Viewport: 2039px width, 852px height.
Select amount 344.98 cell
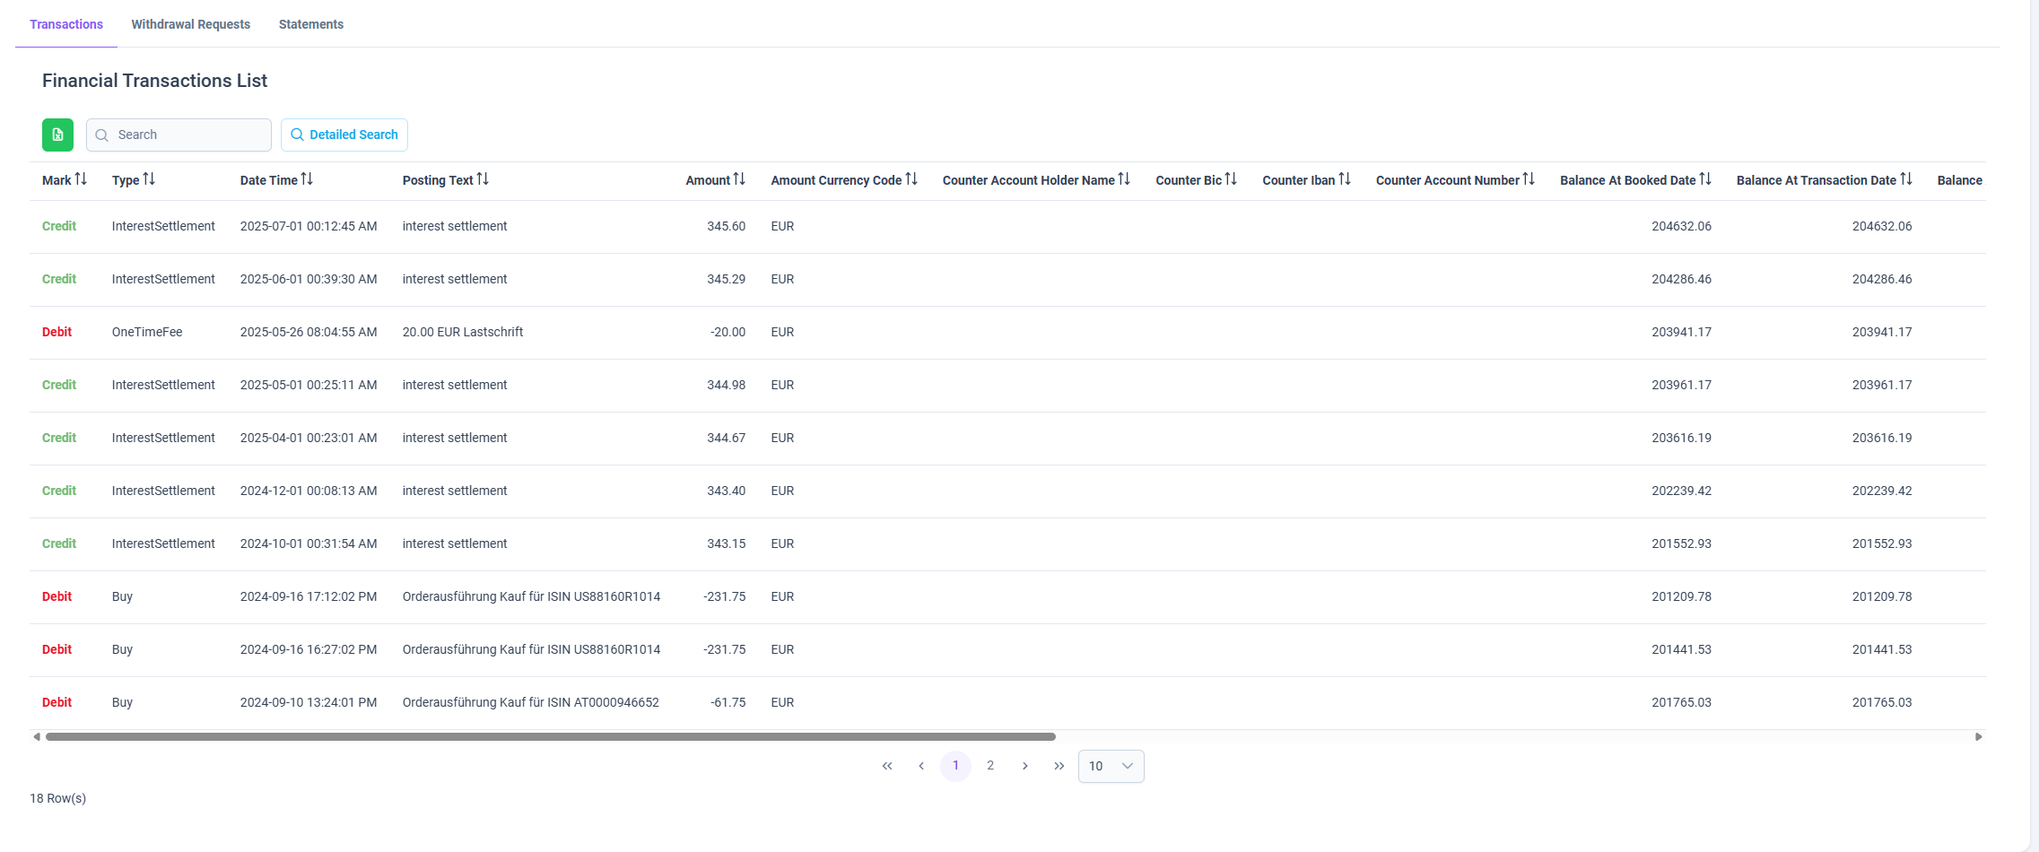(x=726, y=385)
